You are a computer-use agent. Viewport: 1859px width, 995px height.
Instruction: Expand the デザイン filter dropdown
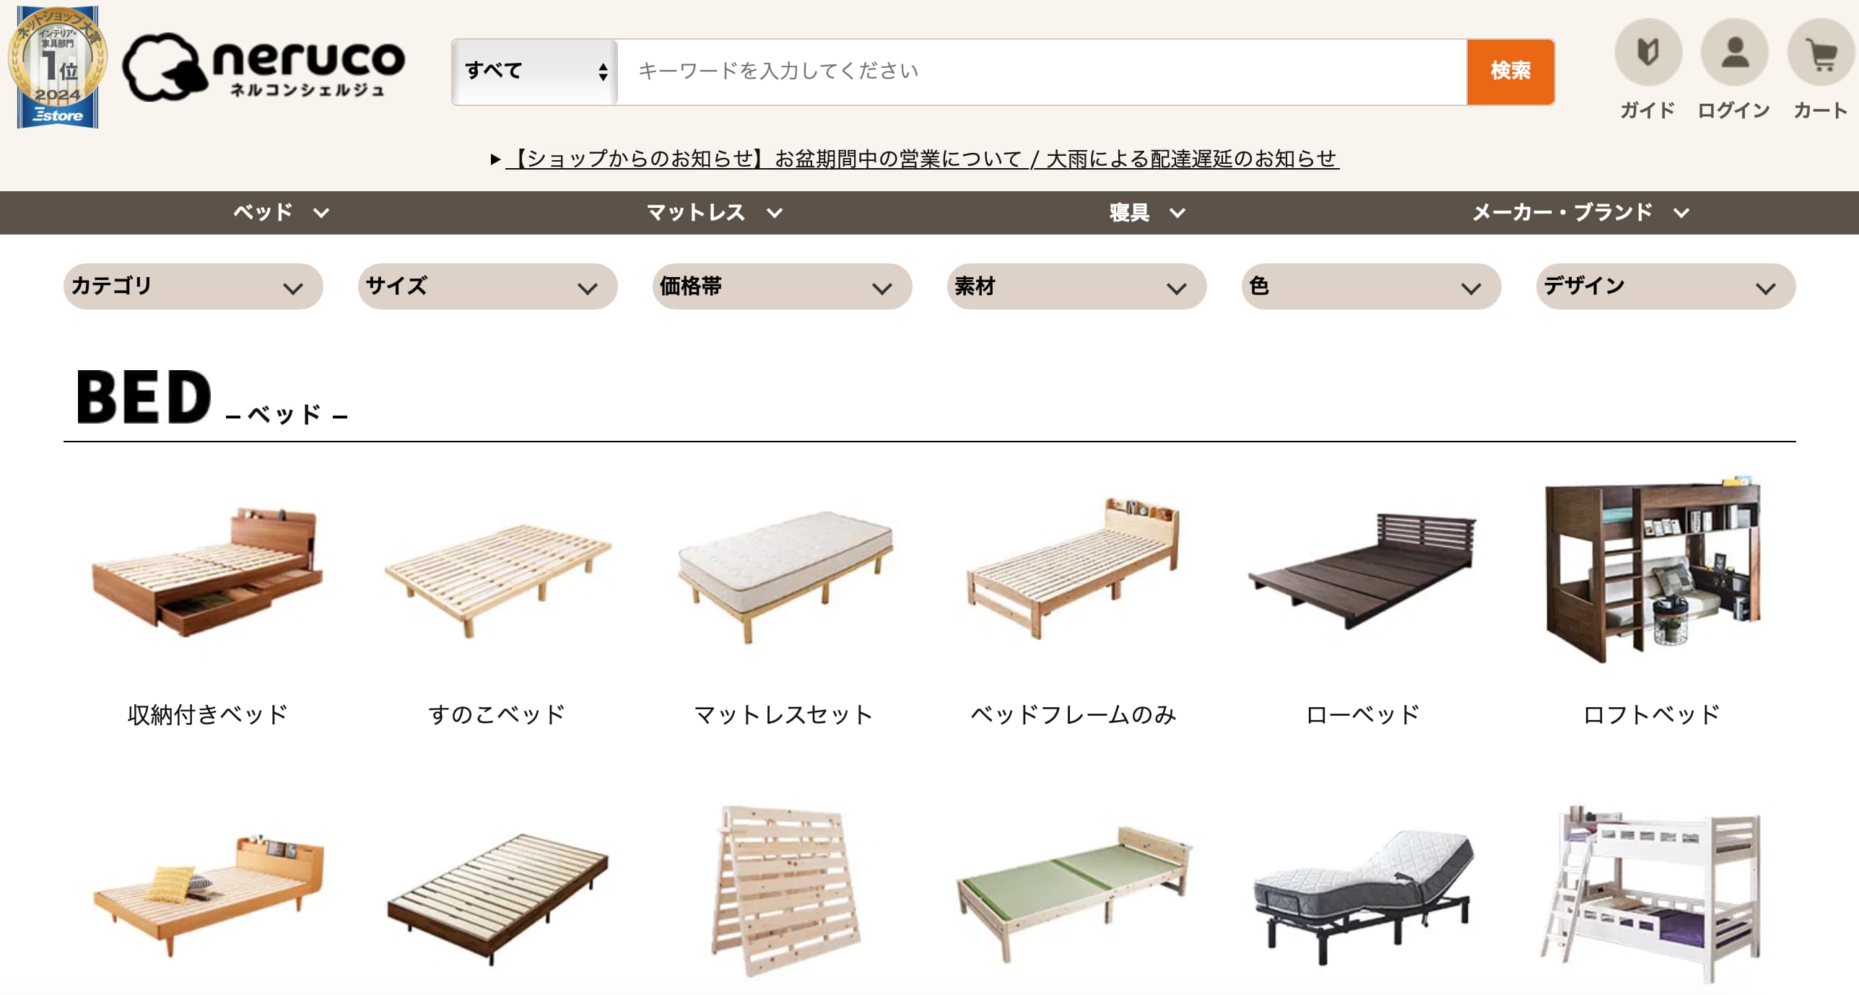click(x=1666, y=286)
